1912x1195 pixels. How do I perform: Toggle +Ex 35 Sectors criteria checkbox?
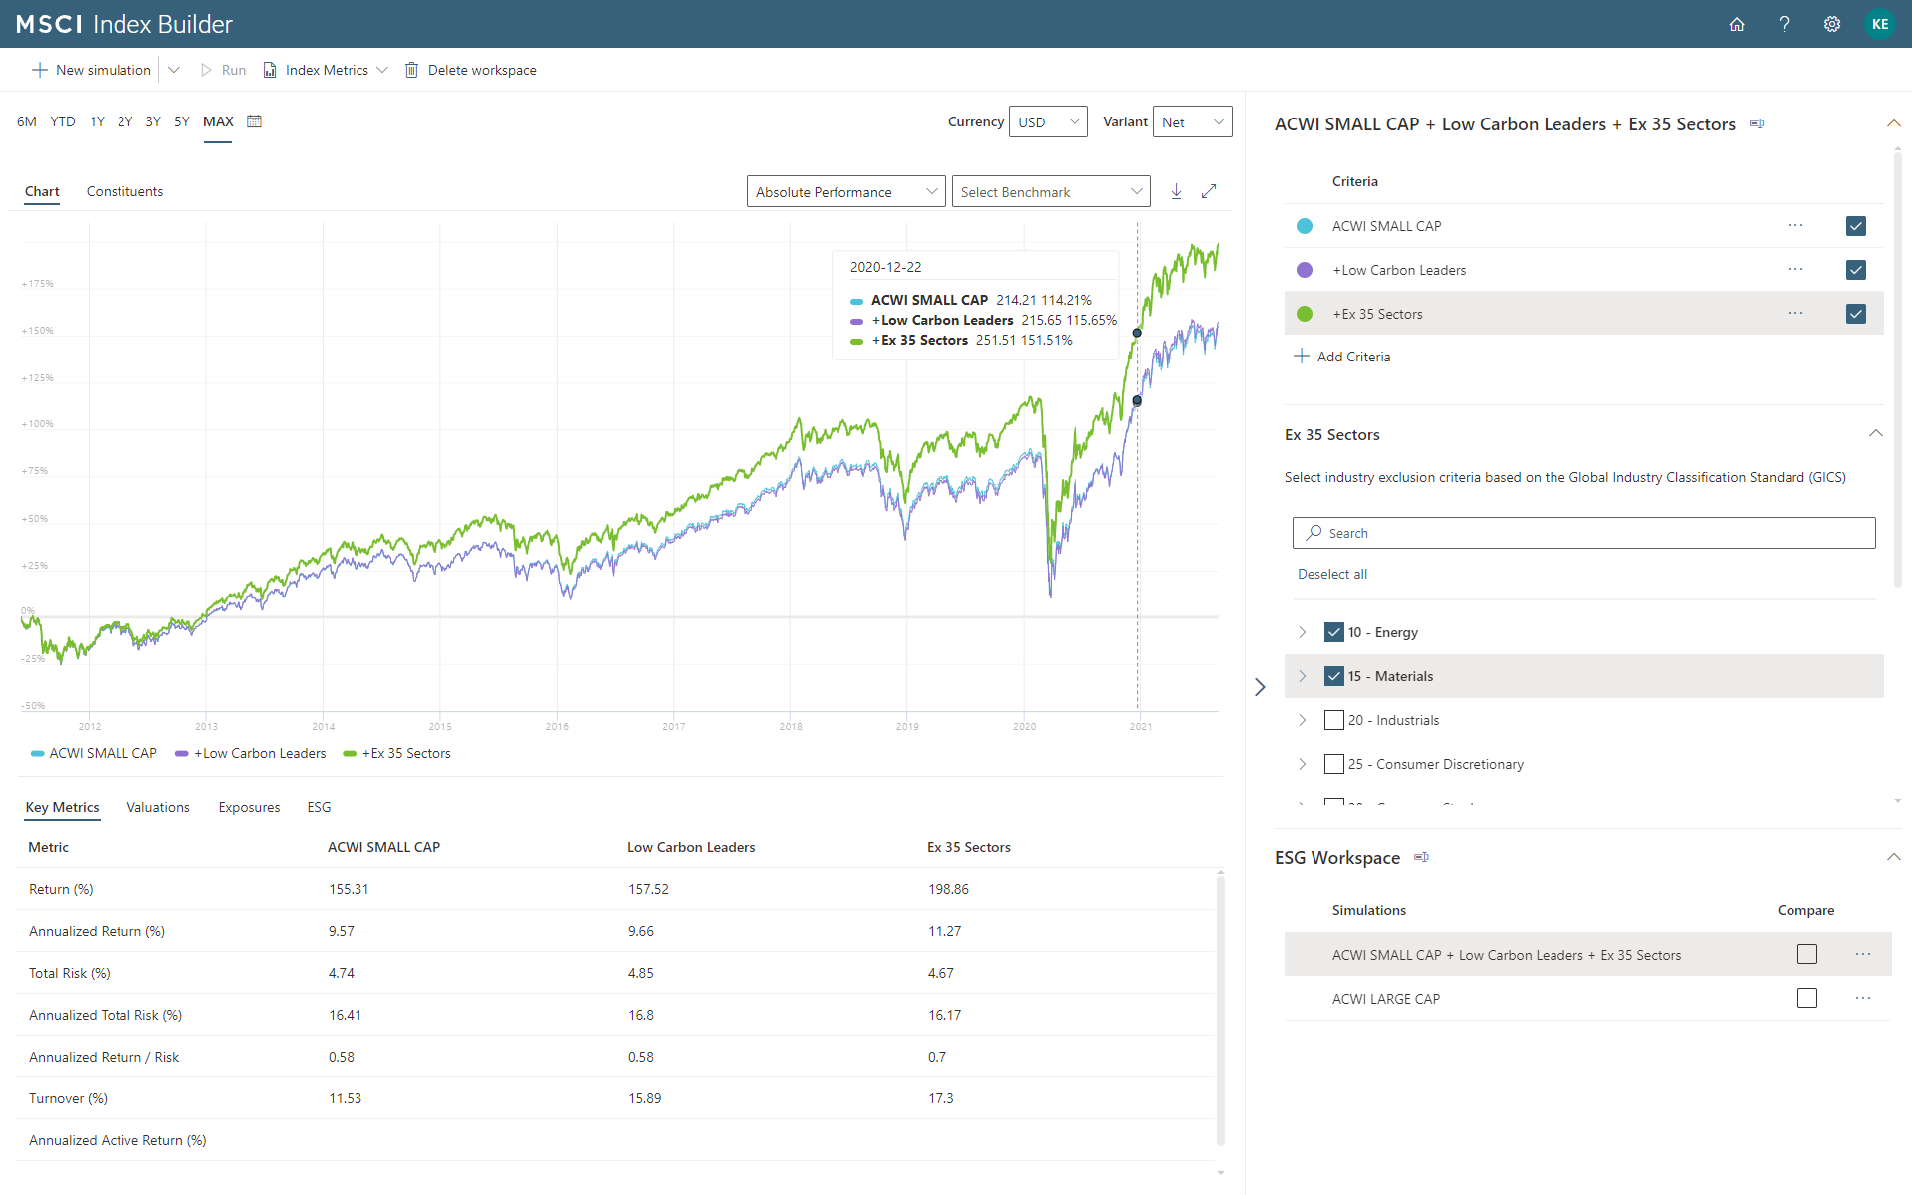pos(1856,314)
